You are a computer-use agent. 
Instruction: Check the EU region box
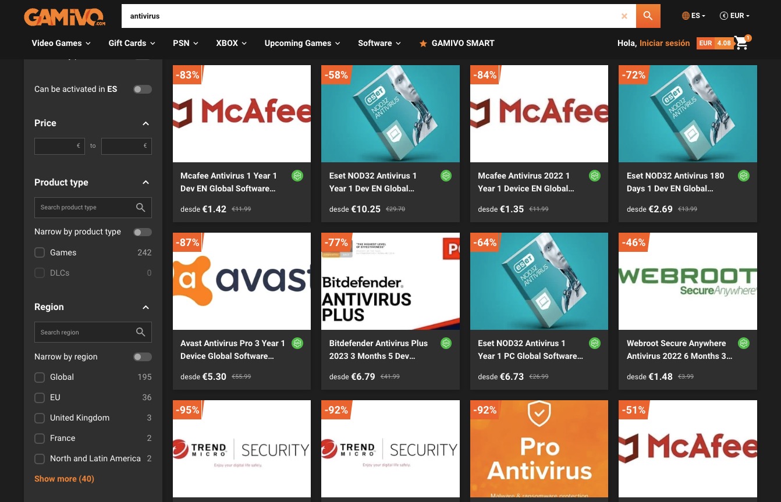[40, 397]
